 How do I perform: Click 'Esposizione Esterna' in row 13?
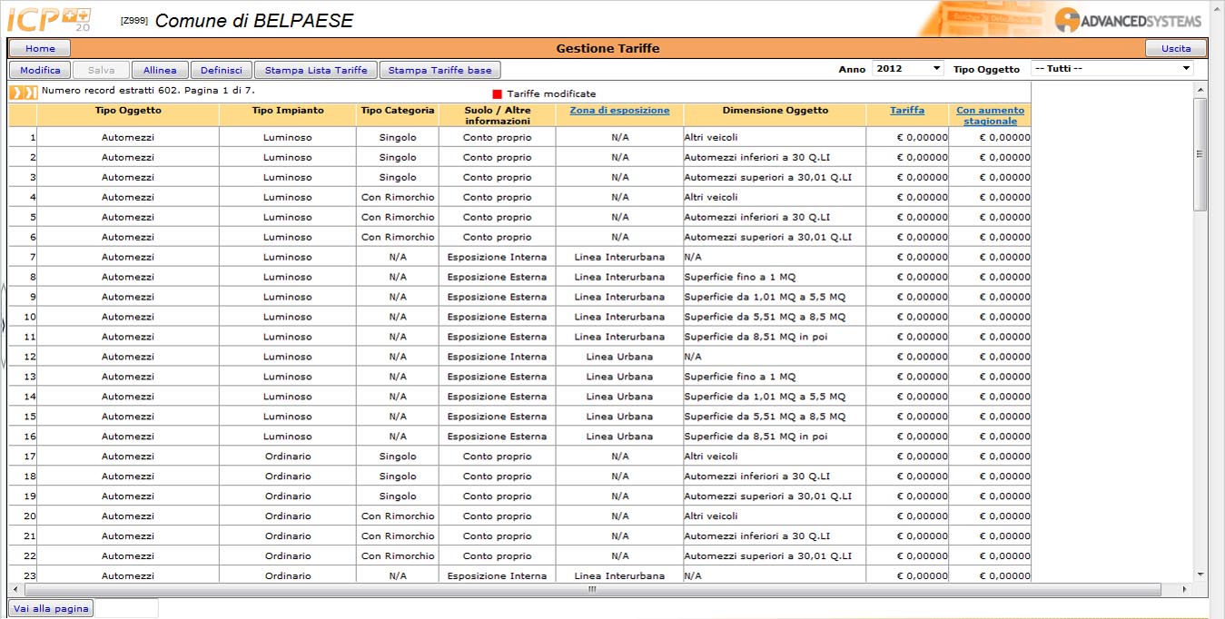497,377
